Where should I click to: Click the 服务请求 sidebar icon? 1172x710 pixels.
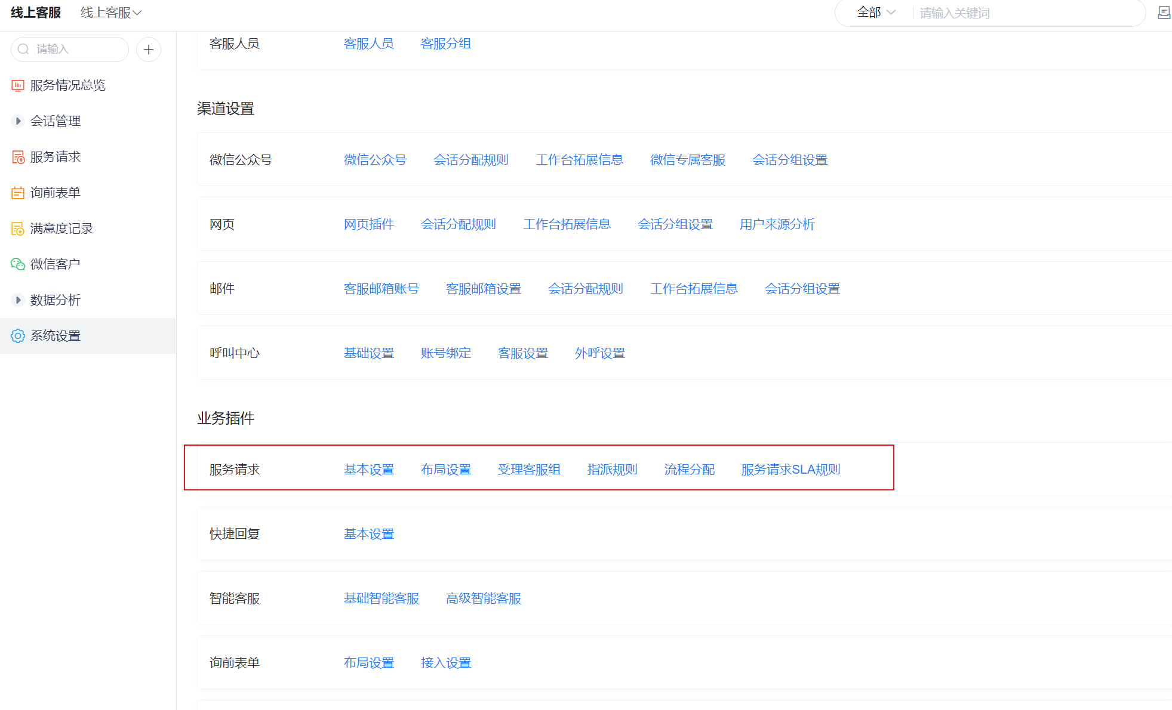pos(18,157)
